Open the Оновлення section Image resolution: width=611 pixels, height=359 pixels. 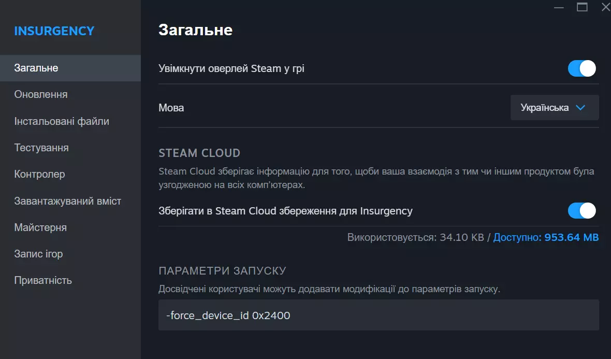[x=41, y=95]
